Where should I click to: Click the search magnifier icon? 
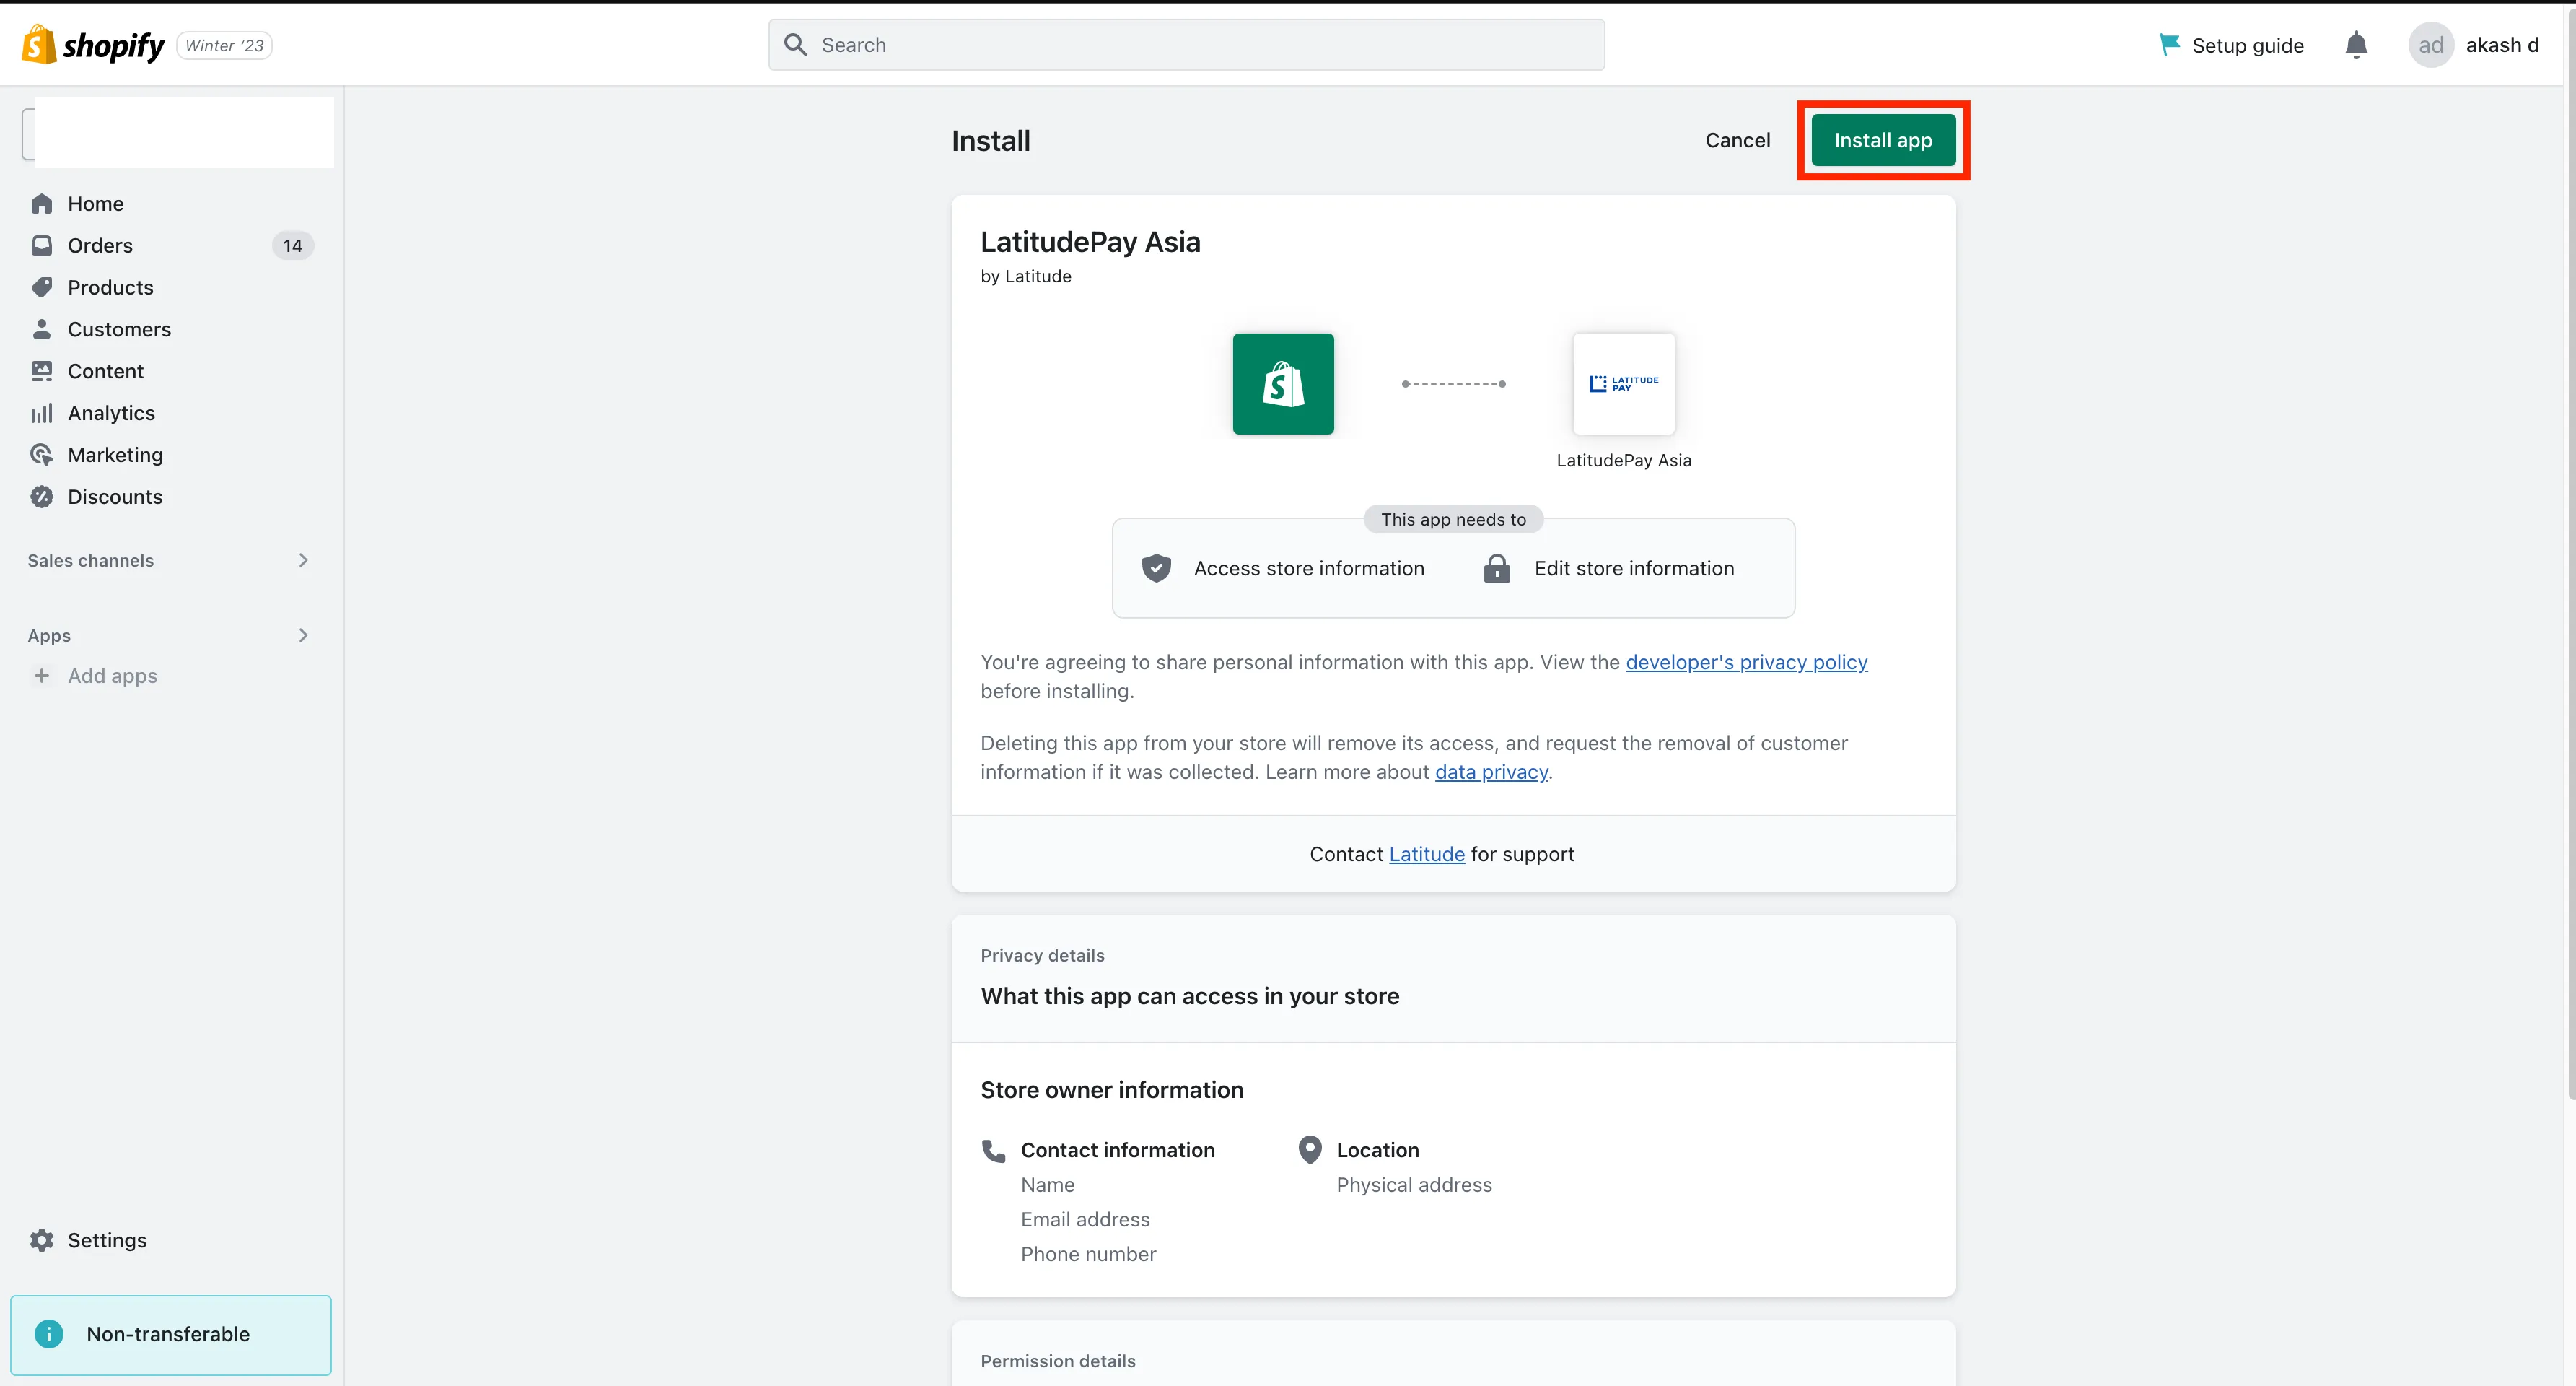tap(795, 45)
